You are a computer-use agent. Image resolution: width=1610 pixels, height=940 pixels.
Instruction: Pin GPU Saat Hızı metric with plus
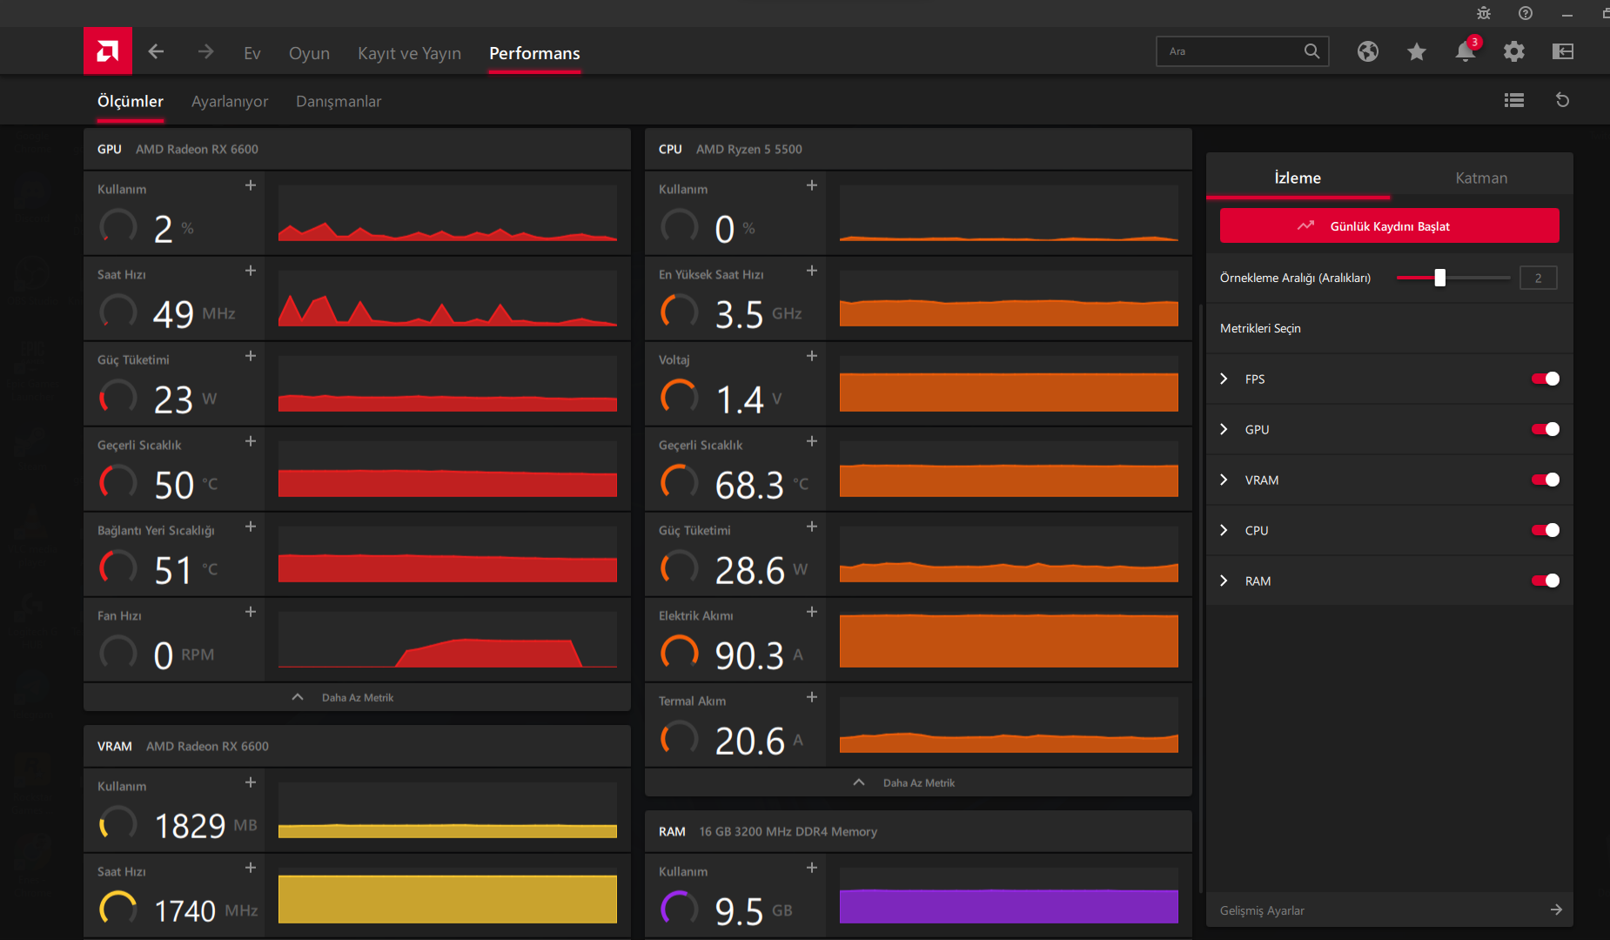click(251, 271)
